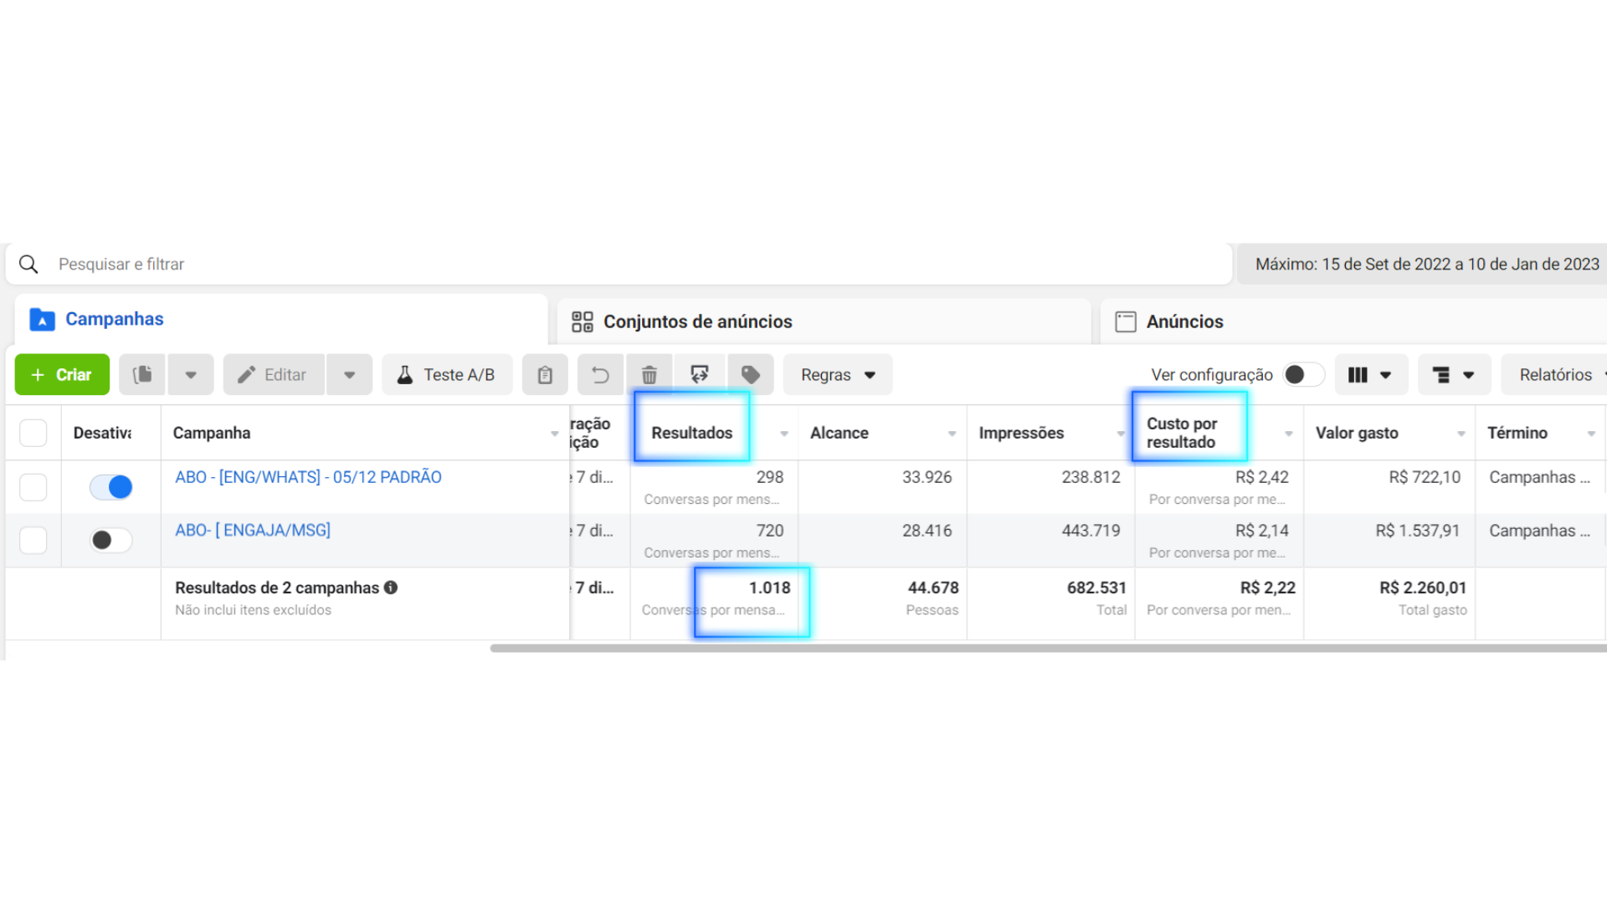Click the duplicate campaigns icon
Image resolution: width=1607 pixels, height=904 pixels.
[142, 375]
